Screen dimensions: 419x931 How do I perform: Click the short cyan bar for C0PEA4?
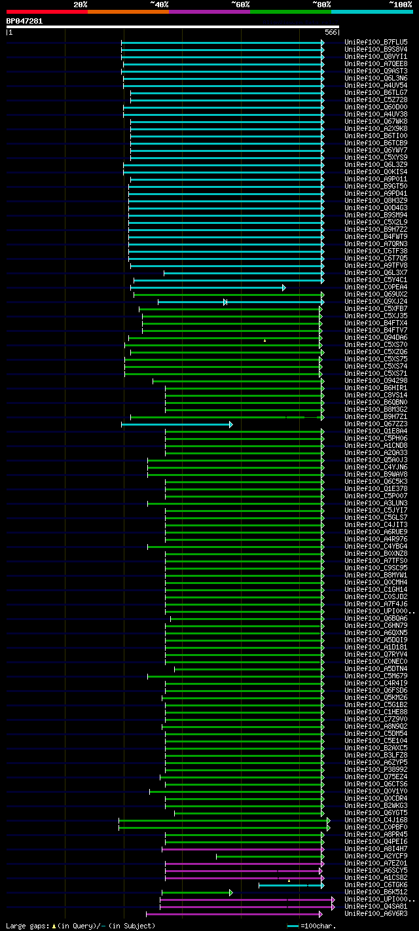208,287
